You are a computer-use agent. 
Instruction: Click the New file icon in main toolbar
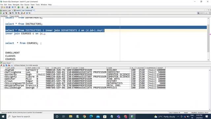(x=2, y=7)
